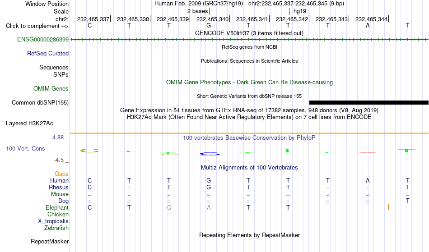
Task: Click 'Publications: Sequences in Scientific Articles' title
Action: pyautogui.click(x=249, y=61)
